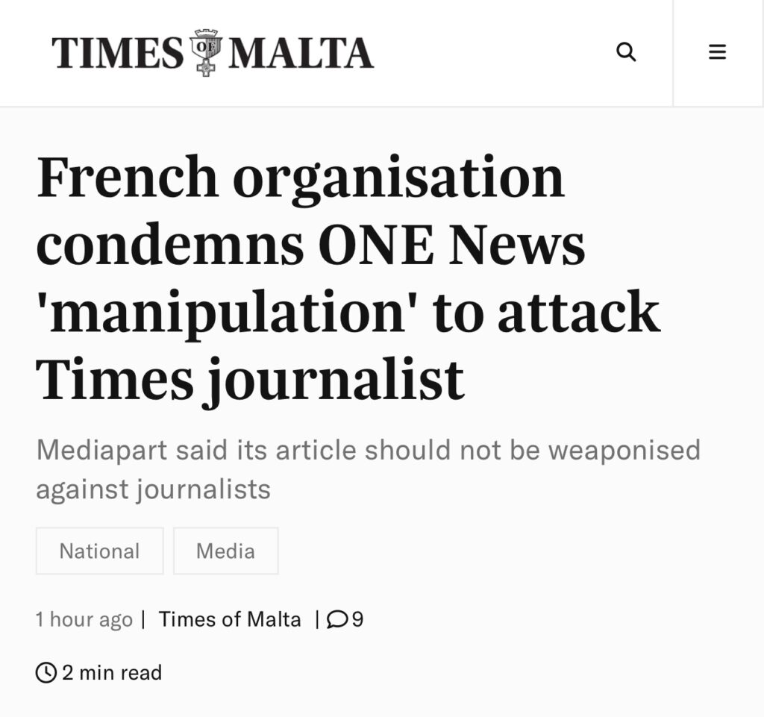Click 'against journalists' subheading line
This screenshot has height=717, width=764.
[154, 489]
